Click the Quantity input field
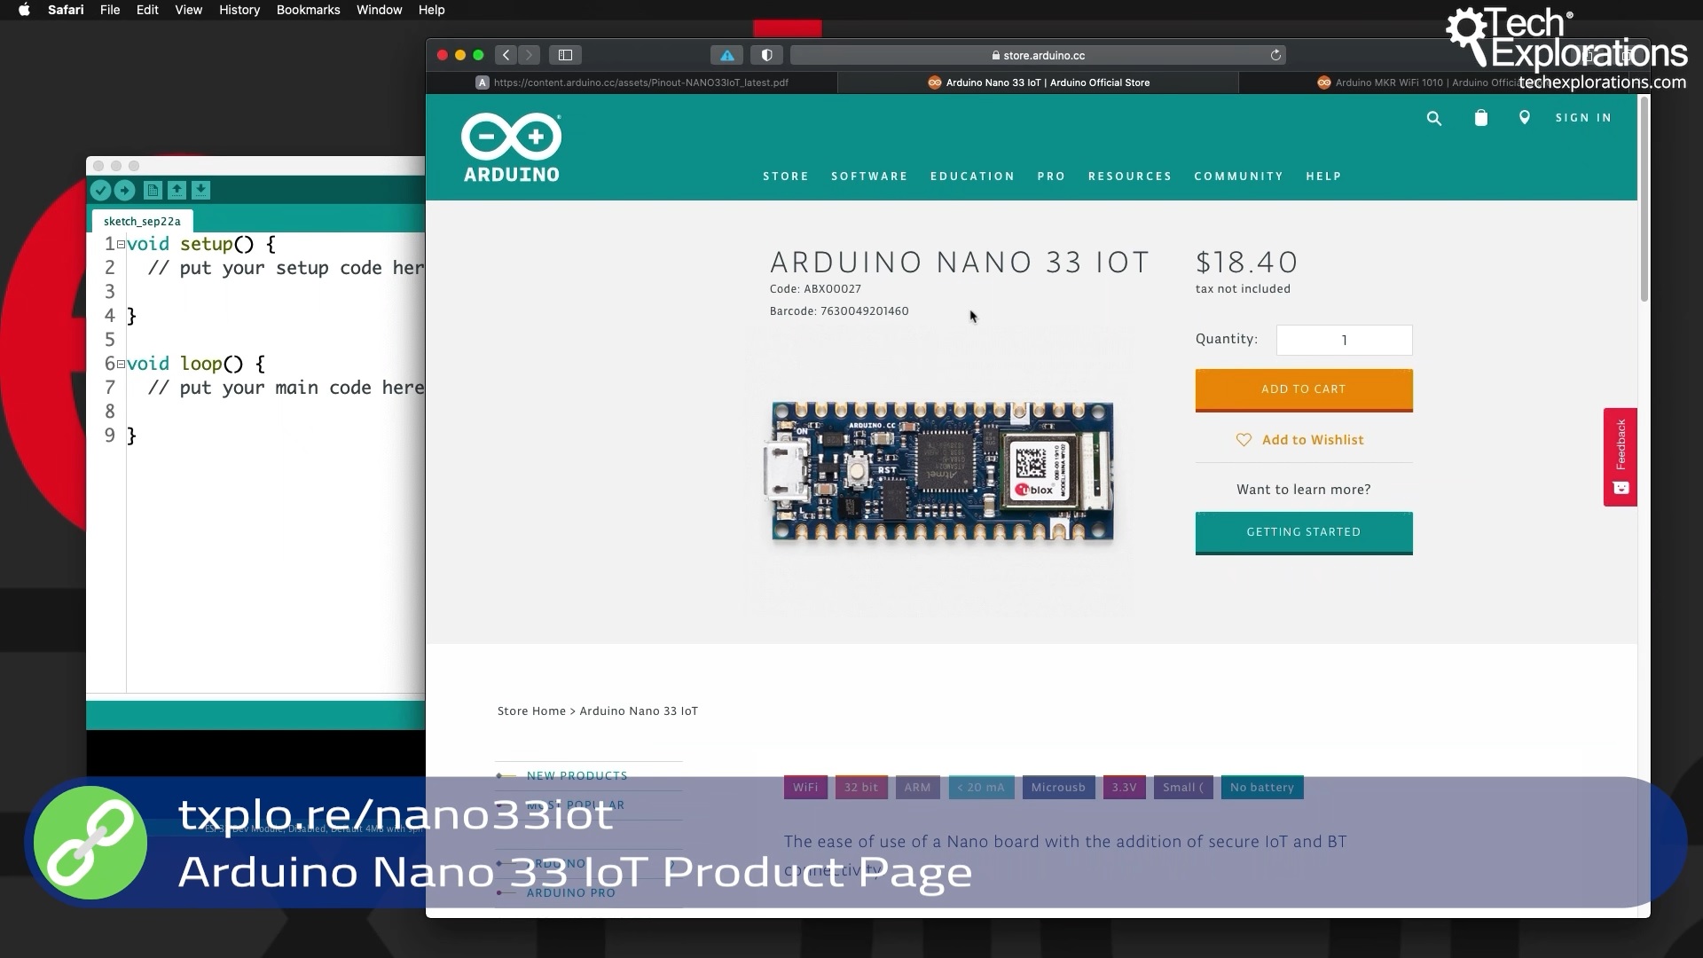The height and width of the screenshot is (958, 1703). click(x=1344, y=340)
